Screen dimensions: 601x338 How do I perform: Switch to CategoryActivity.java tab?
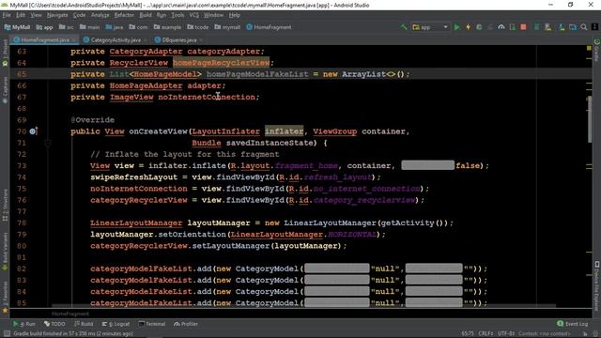tap(116, 39)
